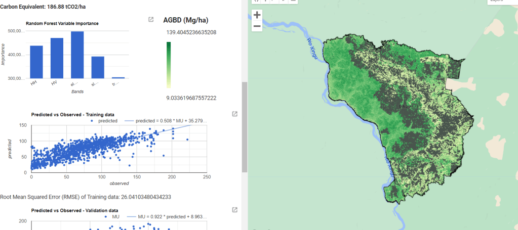Click the results panel vertical scrollbar
518x230 pixels.
244,126
